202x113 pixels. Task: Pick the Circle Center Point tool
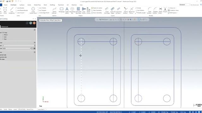coord(33,10)
